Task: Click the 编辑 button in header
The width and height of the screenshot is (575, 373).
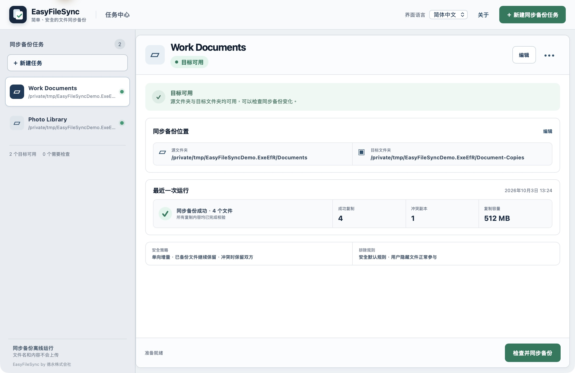Action: pyautogui.click(x=524, y=55)
